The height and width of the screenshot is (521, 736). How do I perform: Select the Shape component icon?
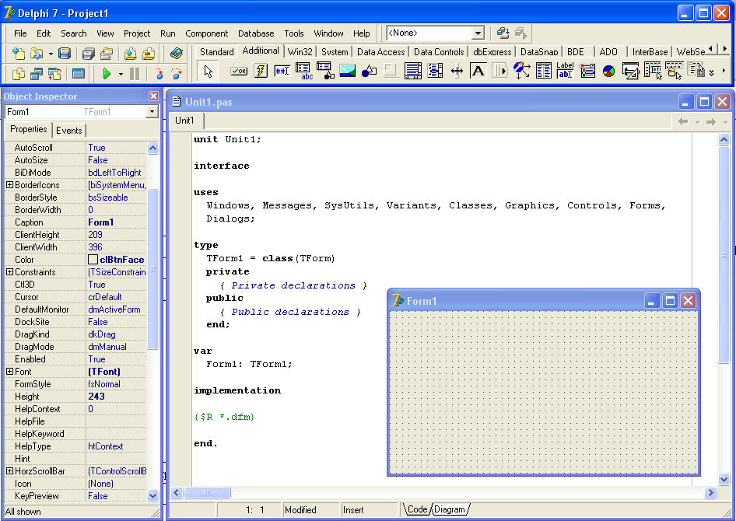tap(369, 71)
